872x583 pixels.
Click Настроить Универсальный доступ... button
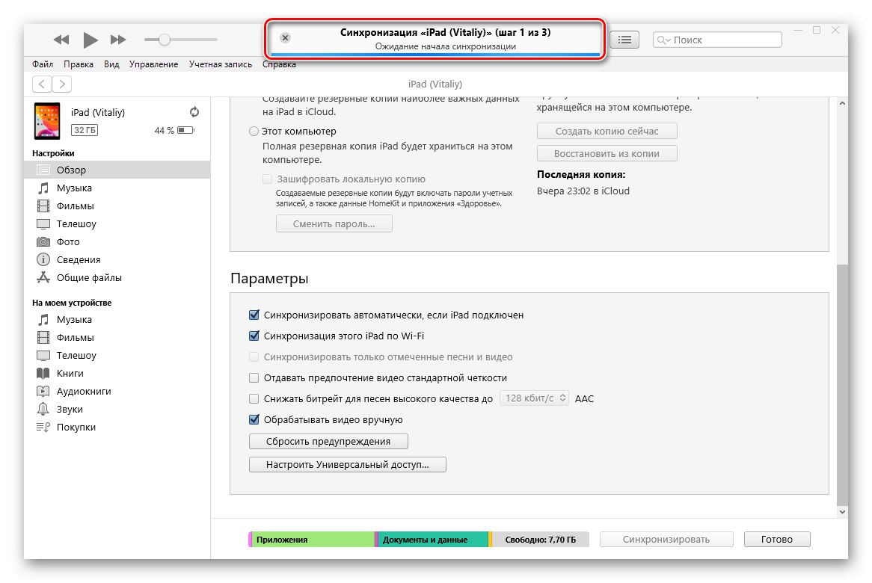(x=347, y=465)
